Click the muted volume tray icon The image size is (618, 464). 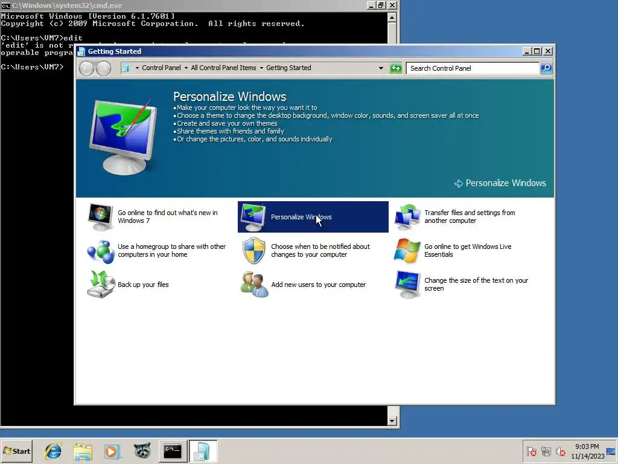[560, 451]
